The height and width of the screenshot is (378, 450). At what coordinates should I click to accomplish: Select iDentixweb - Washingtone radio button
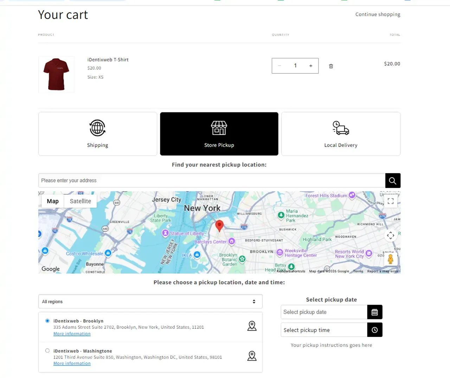click(x=47, y=351)
